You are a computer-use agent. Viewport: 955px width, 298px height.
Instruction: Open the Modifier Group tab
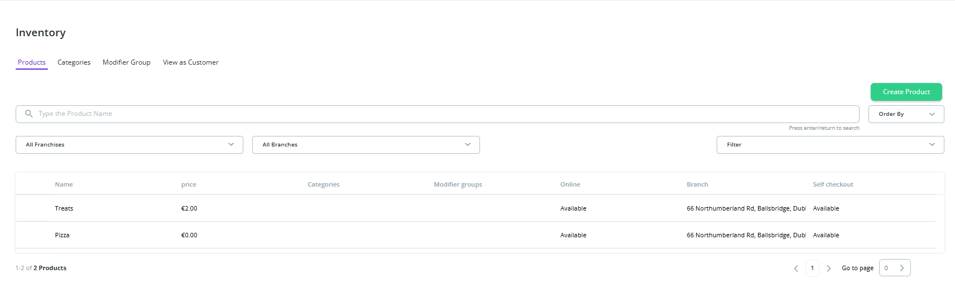(x=126, y=62)
